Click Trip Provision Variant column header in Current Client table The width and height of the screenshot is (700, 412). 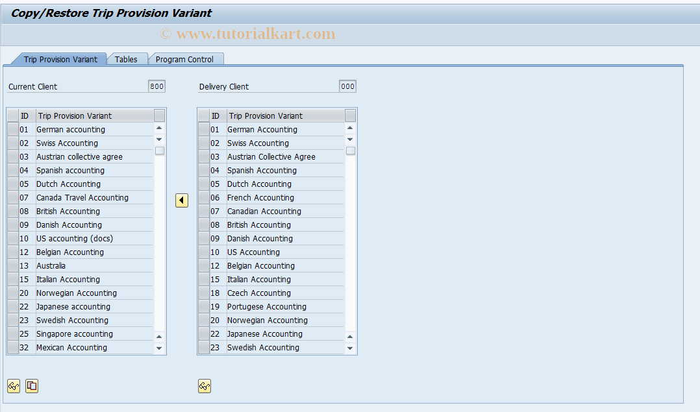[x=94, y=116]
